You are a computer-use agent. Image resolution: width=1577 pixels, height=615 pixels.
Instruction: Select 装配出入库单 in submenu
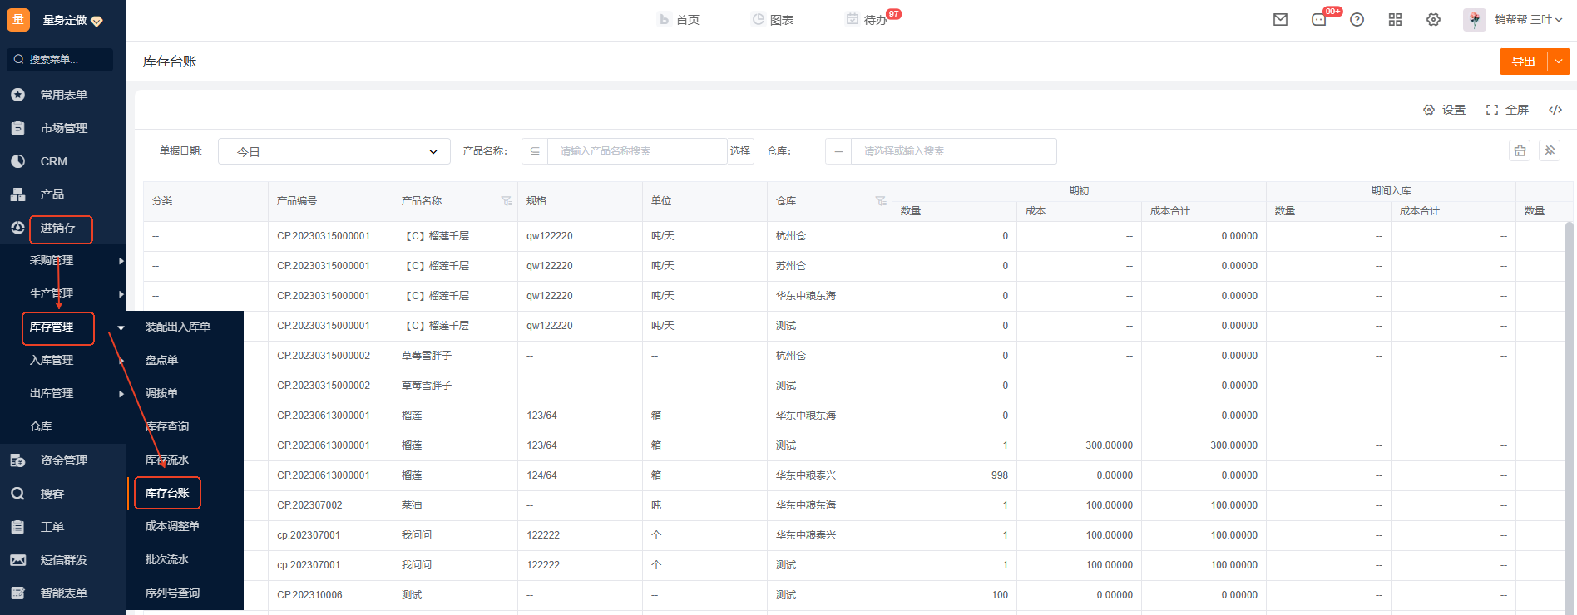click(x=178, y=327)
